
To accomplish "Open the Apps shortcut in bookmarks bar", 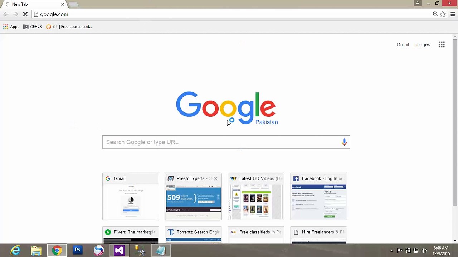I will (x=11, y=27).
